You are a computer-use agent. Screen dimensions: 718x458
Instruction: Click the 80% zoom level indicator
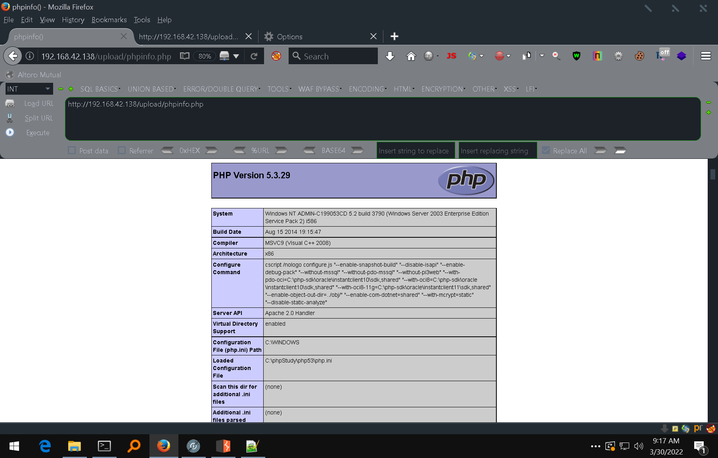[x=205, y=56]
